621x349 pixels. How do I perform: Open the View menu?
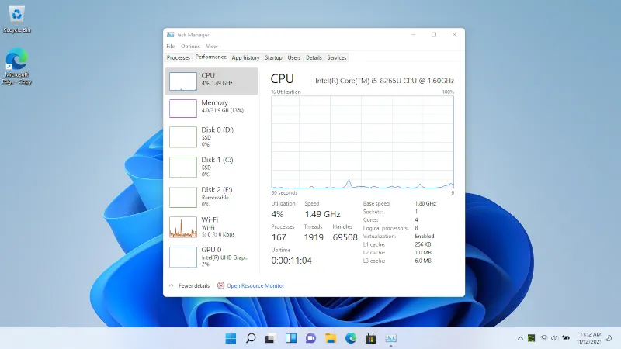(x=212, y=47)
